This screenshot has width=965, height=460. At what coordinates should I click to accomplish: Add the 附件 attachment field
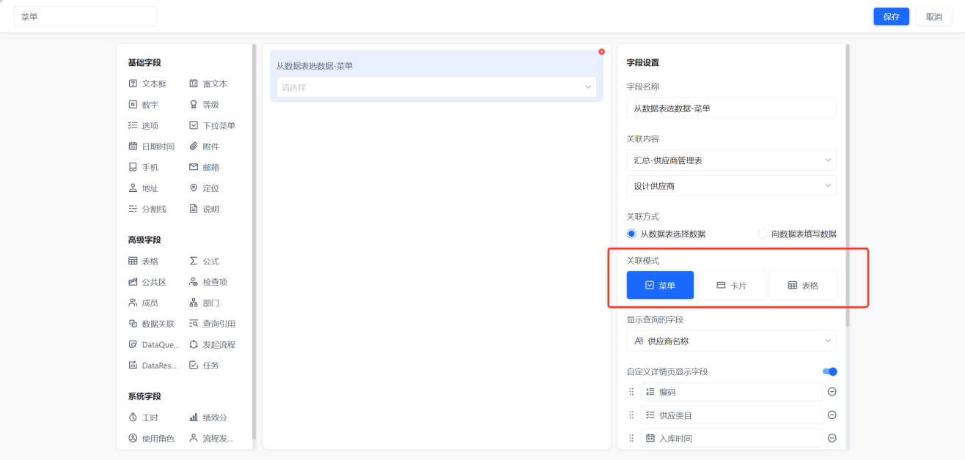click(204, 146)
